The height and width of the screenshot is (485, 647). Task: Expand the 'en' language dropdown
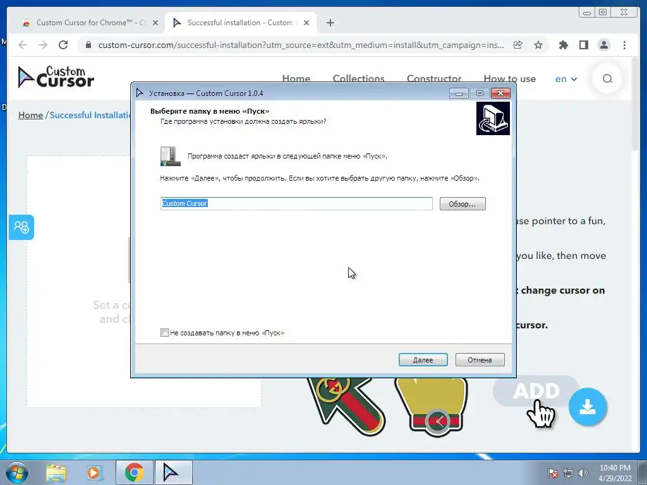[565, 79]
